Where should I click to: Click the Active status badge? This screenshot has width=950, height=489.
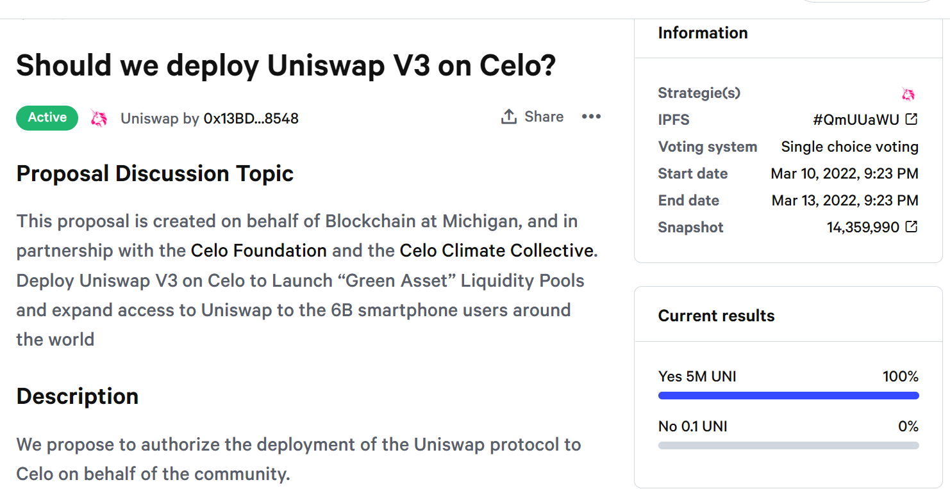(x=47, y=118)
